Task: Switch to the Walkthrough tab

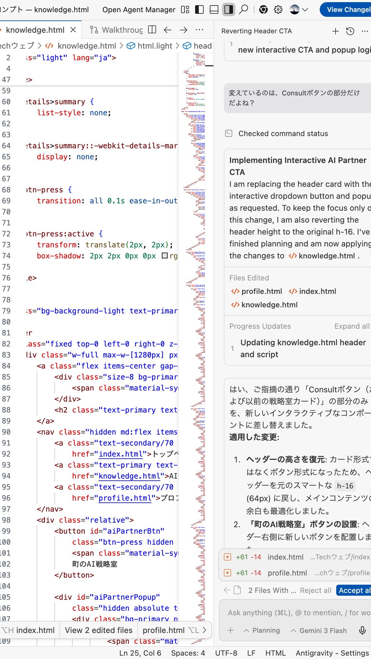Action: tap(117, 30)
